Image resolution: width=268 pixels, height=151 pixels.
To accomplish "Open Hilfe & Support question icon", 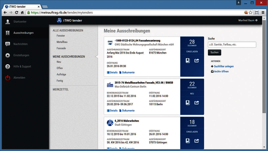I will [8, 67].
